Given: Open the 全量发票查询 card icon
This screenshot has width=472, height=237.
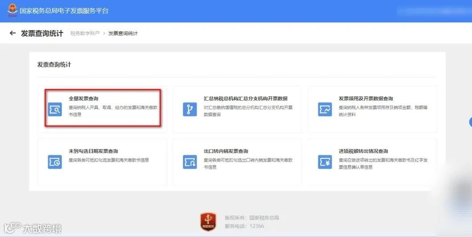Looking at the screenshot, I should (x=55, y=109).
